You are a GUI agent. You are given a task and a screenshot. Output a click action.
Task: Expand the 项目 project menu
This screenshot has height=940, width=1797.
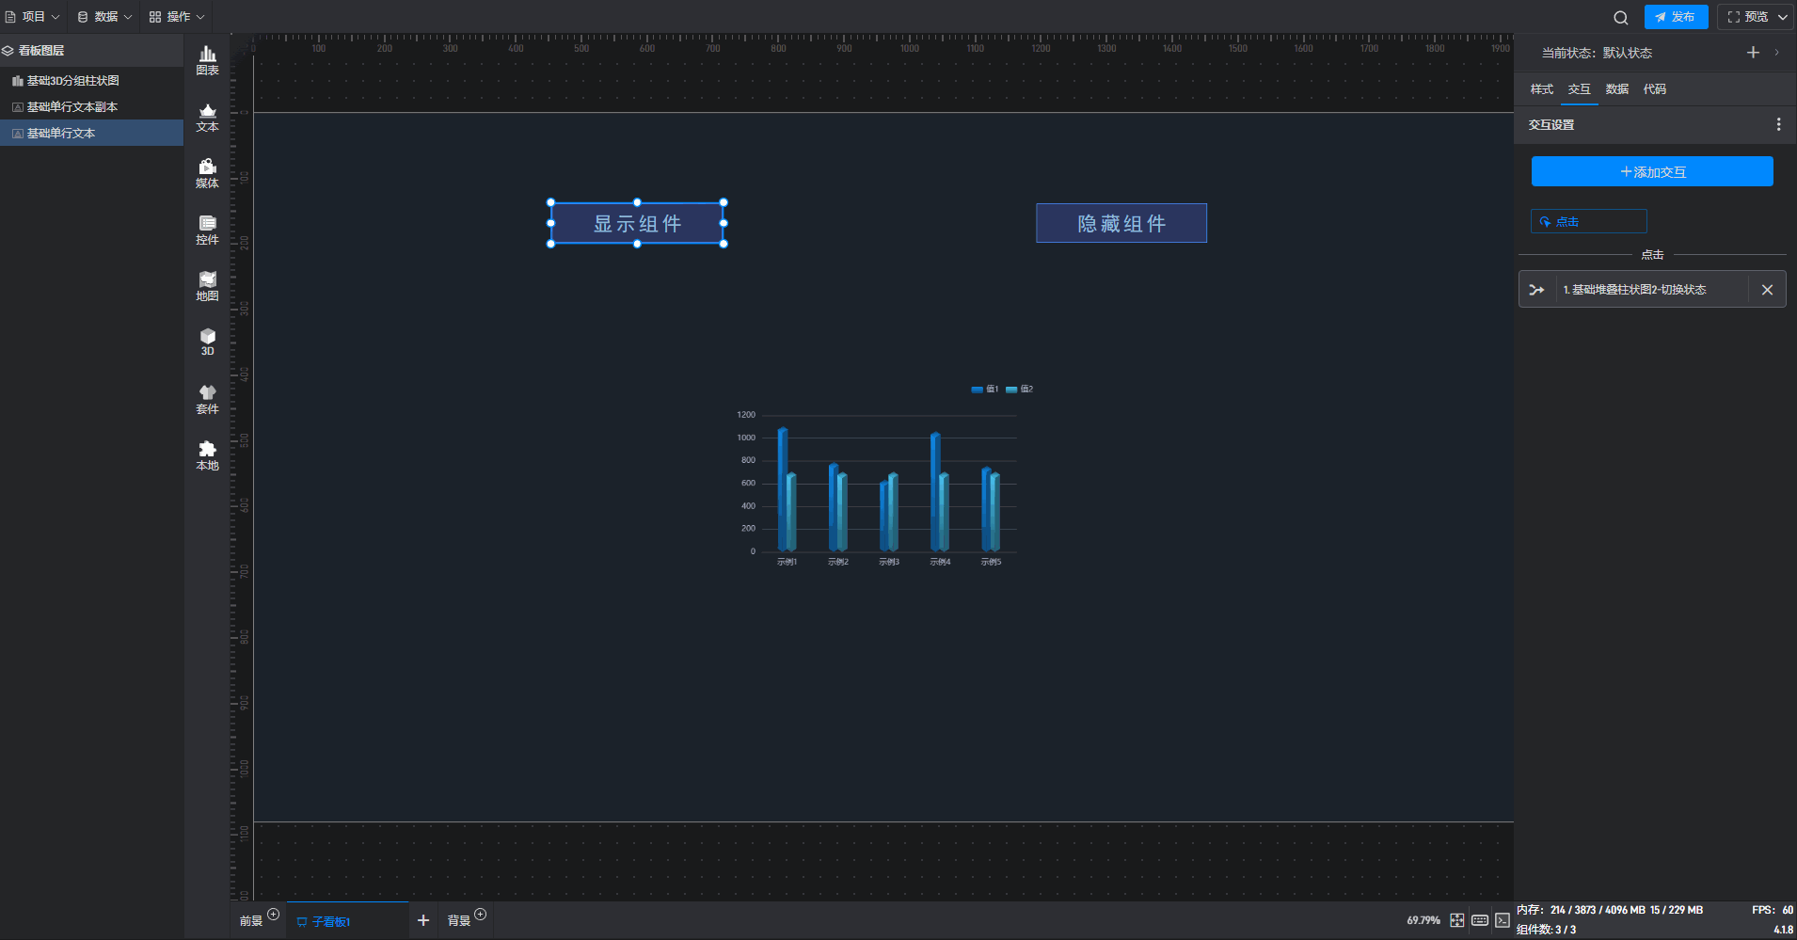[x=33, y=17]
